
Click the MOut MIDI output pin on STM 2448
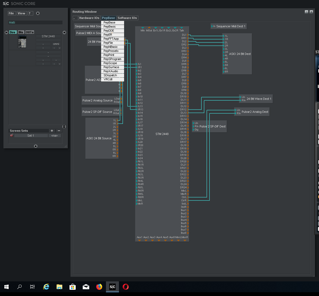tap(149, 28)
